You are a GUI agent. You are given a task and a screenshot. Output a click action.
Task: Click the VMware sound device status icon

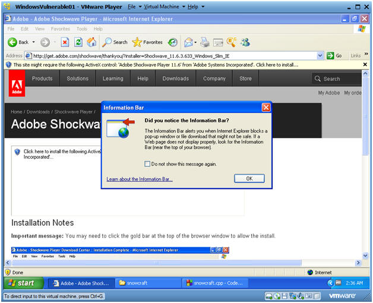301,296
